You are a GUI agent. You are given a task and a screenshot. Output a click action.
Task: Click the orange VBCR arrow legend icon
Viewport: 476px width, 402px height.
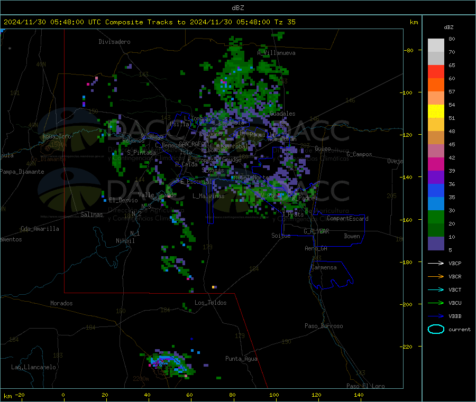pos(436,276)
